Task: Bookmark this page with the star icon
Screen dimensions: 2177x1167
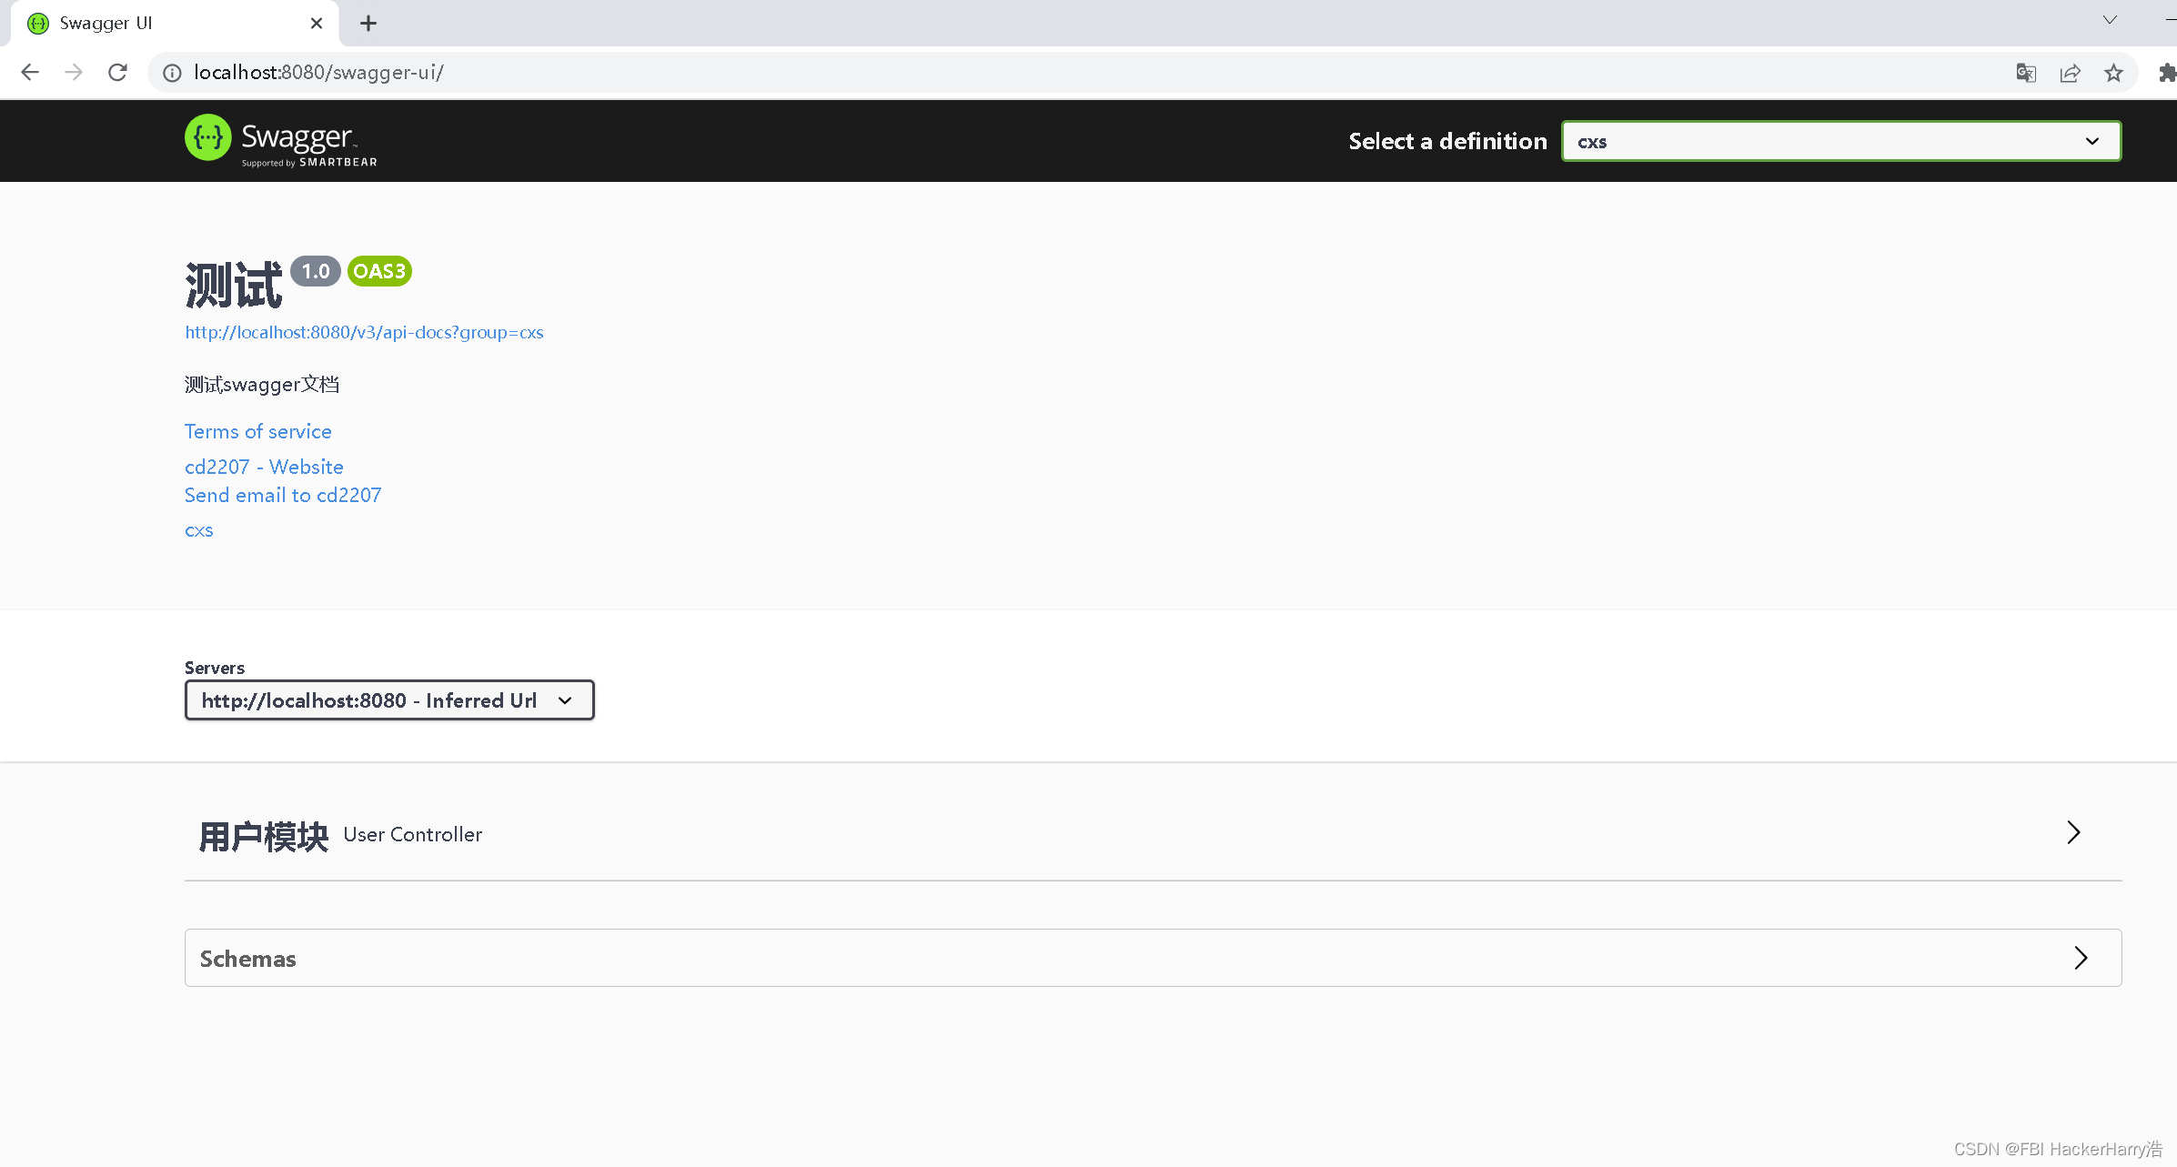Action: (2113, 73)
